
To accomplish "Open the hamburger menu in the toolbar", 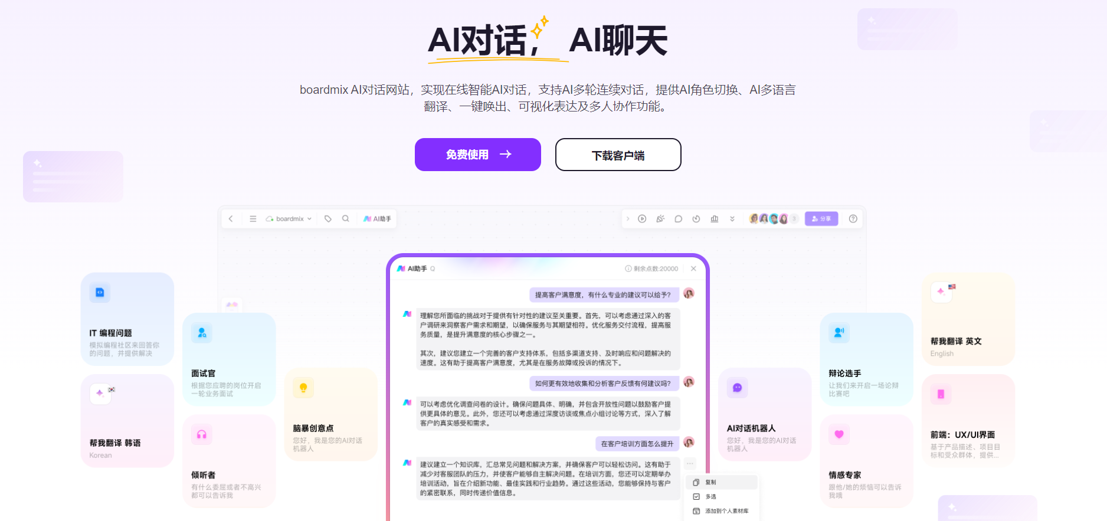I will pyautogui.click(x=253, y=219).
